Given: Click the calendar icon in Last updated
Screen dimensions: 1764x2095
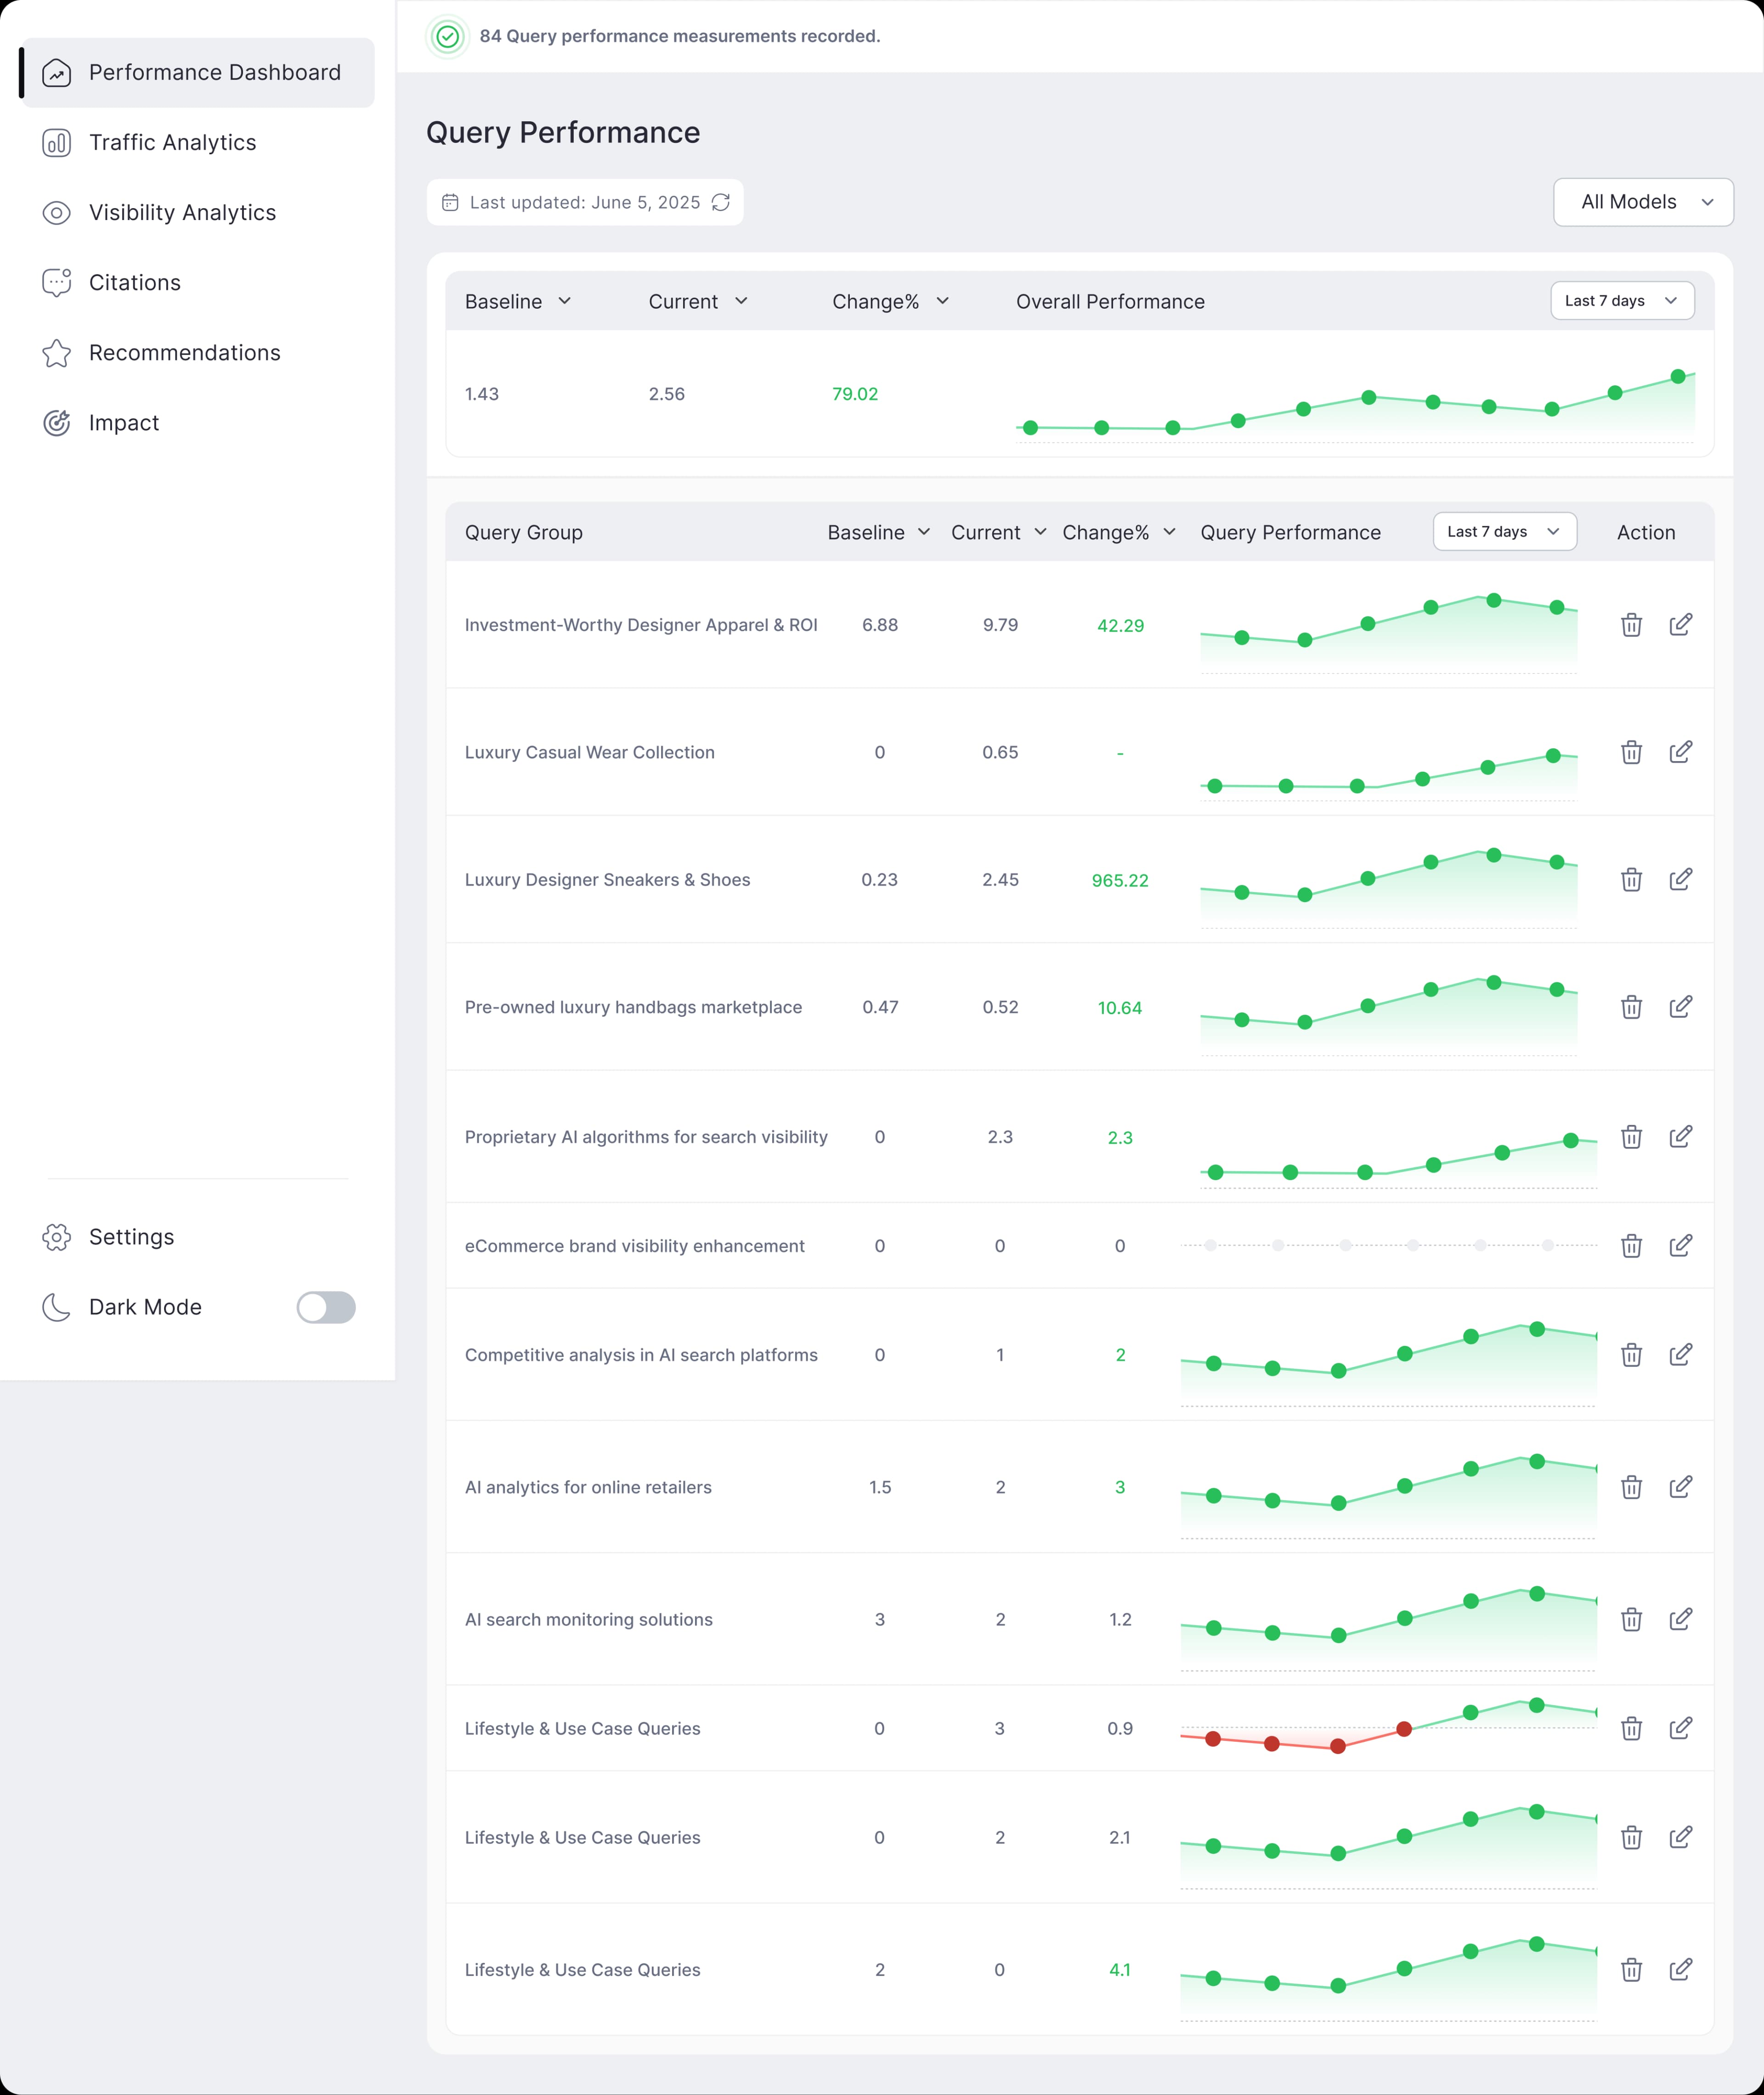Looking at the screenshot, I should pyautogui.click(x=451, y=202).
